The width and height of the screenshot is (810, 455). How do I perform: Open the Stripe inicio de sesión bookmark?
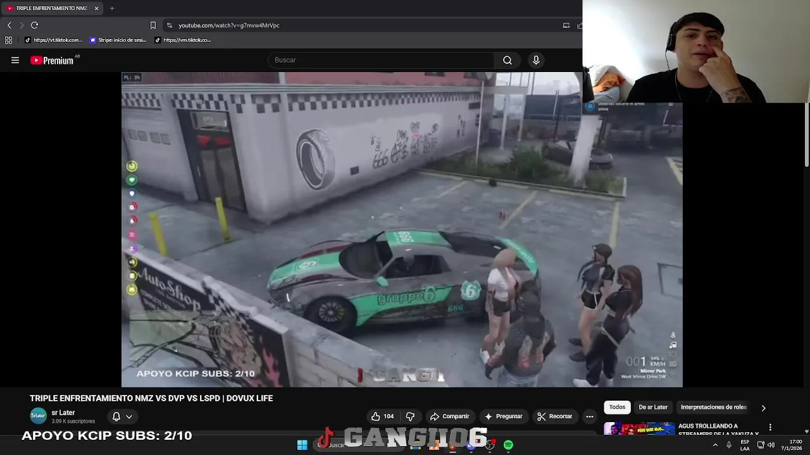[x=118, y=40]
